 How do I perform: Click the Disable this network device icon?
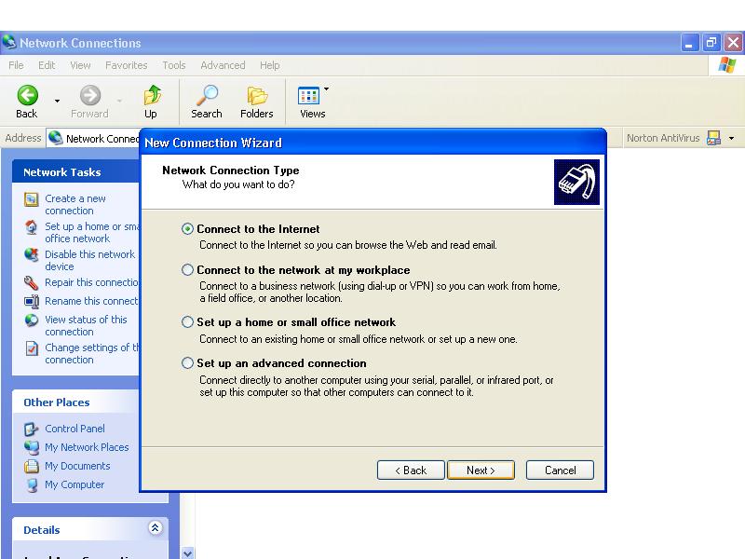32,254
